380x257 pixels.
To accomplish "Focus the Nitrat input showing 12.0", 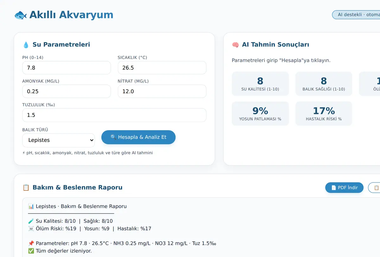I will [162, 91].
